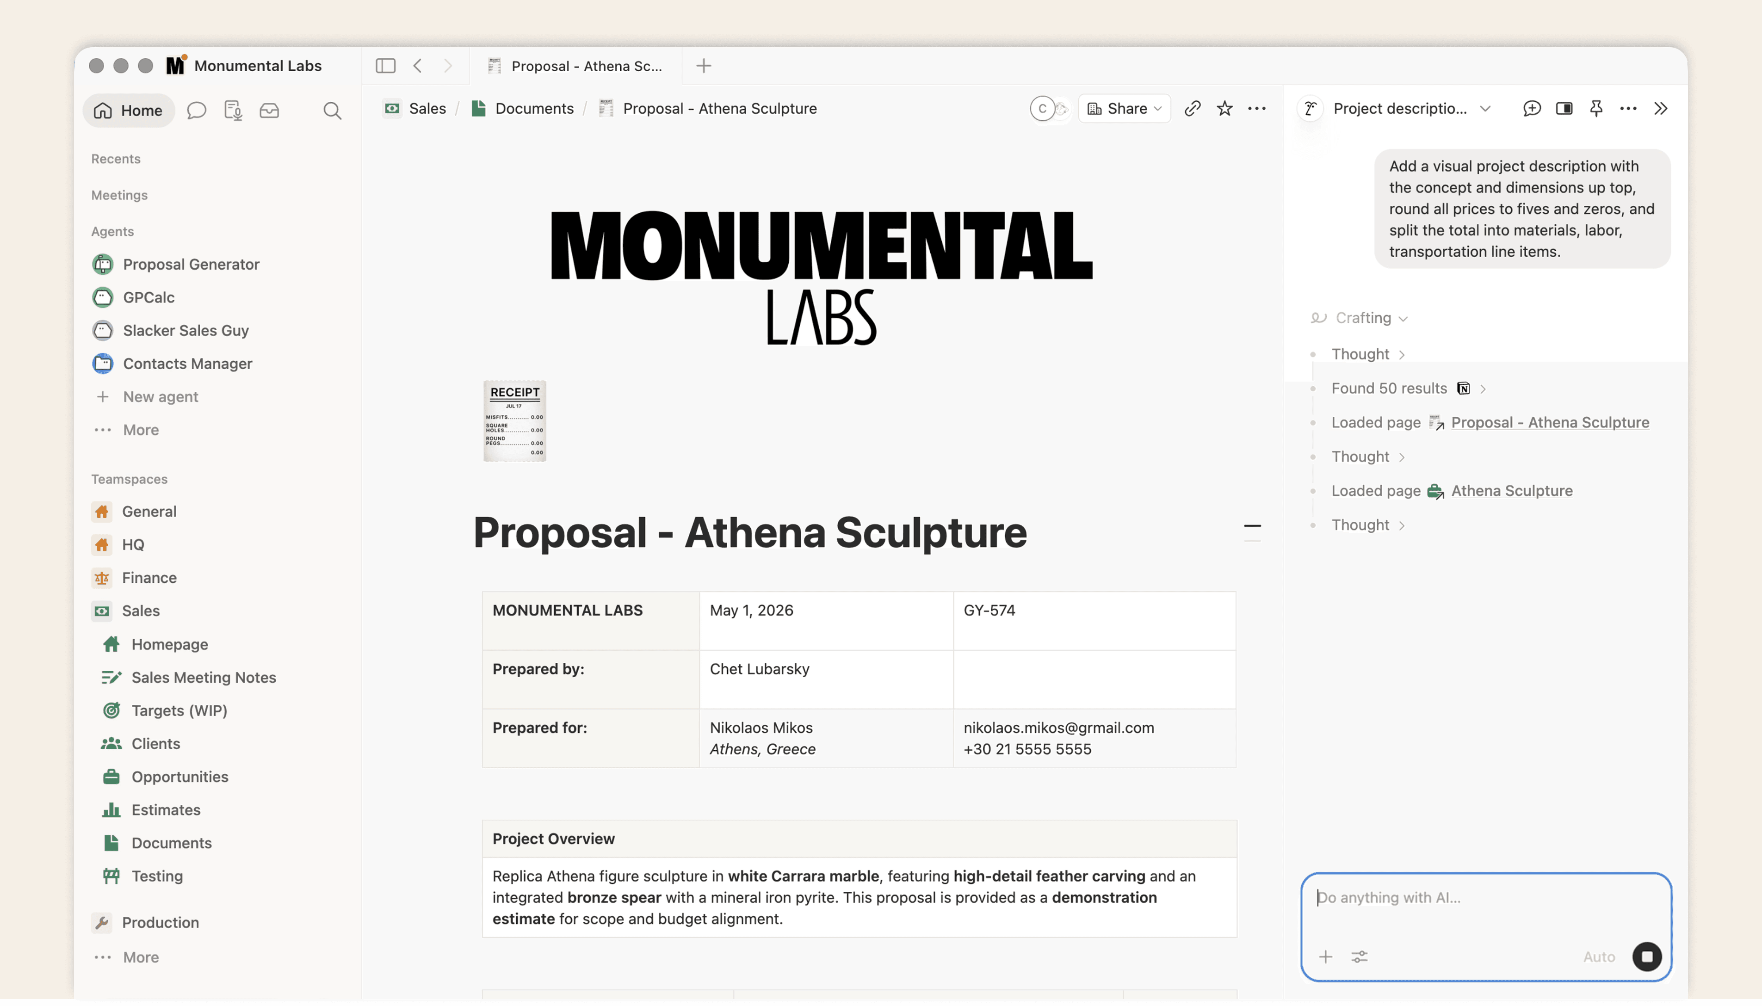Open the chat bubble icon in sidebar
The image size is (1762, 1006).
click(x=196, y=111)
